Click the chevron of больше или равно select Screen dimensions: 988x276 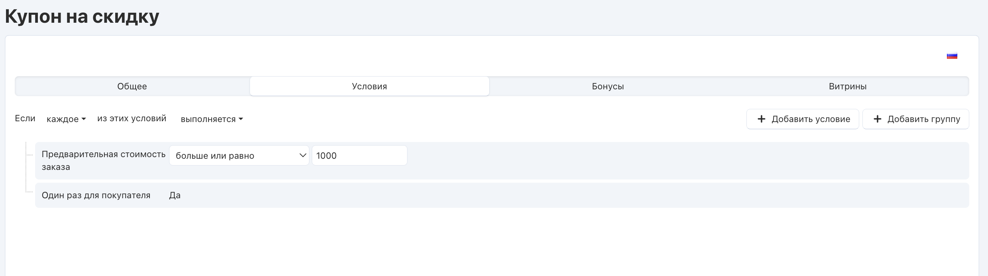point(303,155)
